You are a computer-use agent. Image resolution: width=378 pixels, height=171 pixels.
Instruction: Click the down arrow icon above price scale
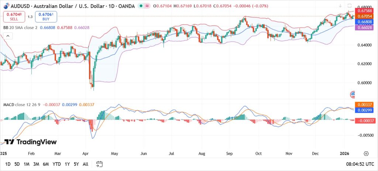click(340, 6)
